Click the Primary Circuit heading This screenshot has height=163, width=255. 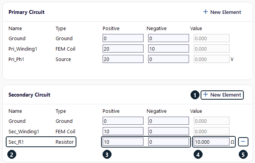26,12
